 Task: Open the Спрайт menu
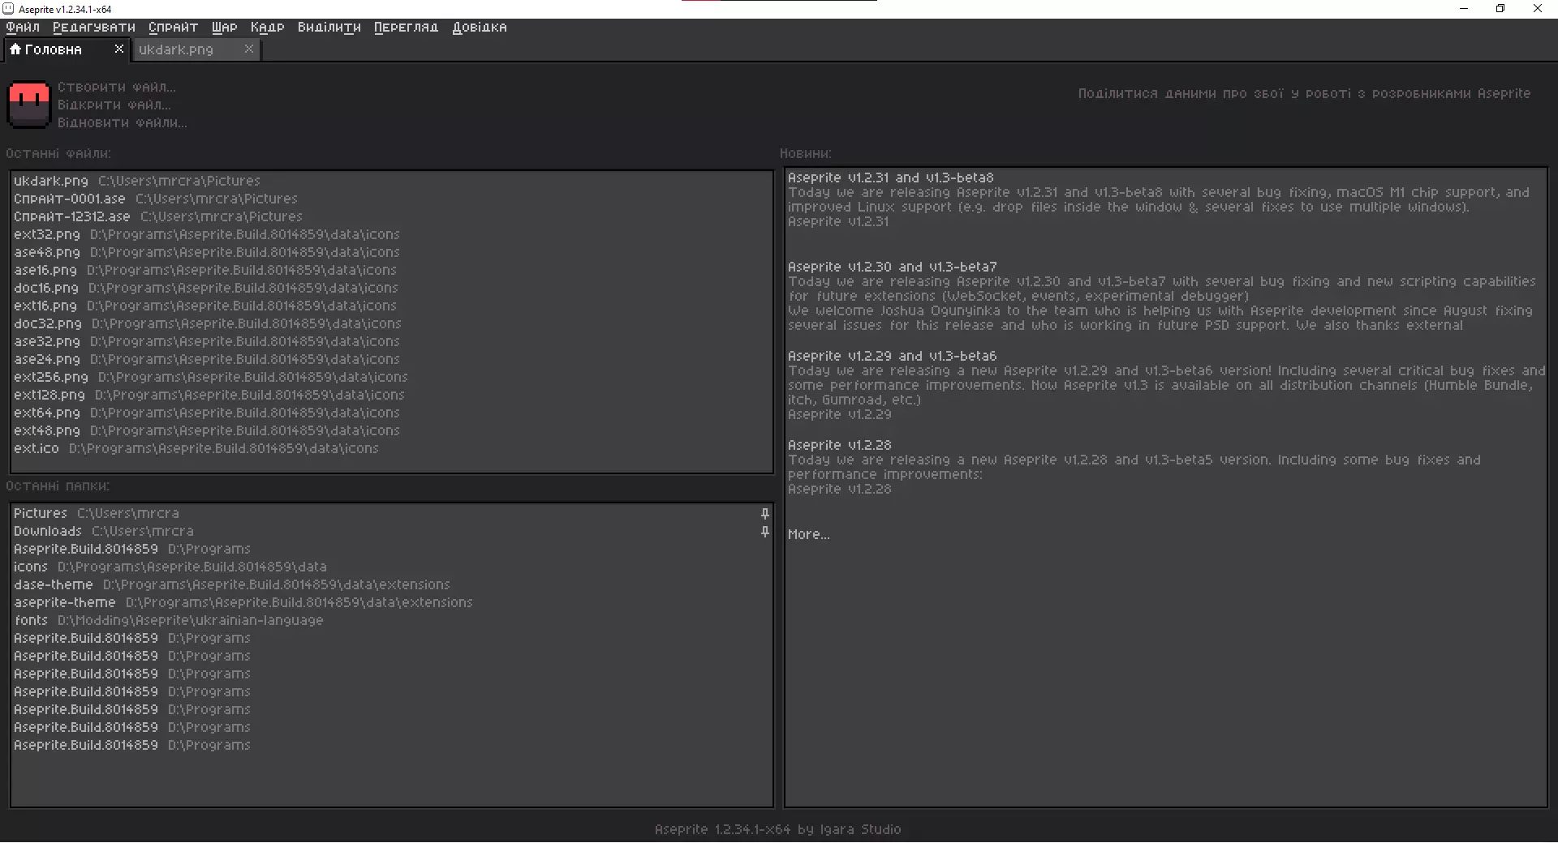[x=173, y=28]
